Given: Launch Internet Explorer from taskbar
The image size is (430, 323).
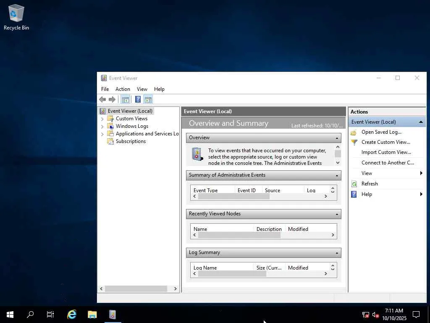Looking at the screenshot, I should pos(72,314).
